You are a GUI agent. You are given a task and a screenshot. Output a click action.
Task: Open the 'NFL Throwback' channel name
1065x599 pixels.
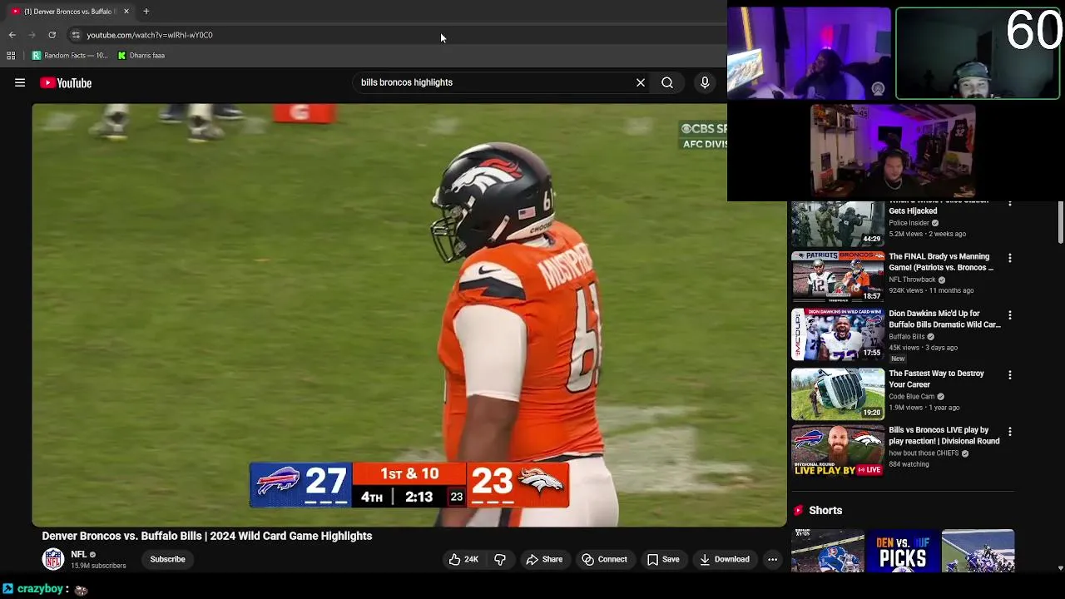point(912,280)
